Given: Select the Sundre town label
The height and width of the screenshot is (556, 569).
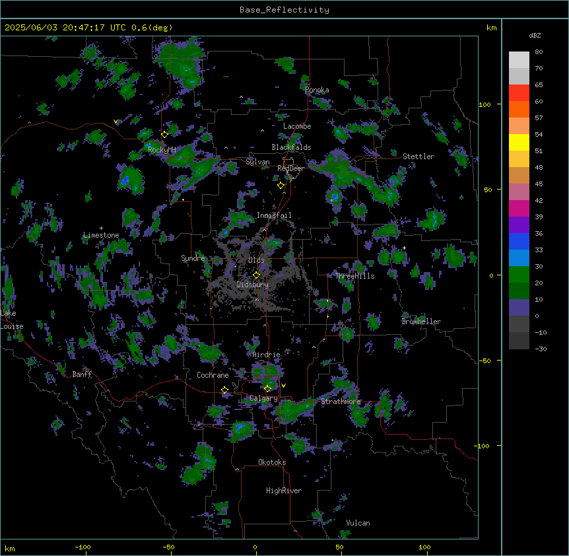Looking at the screenshot, I should click(193, 258).
